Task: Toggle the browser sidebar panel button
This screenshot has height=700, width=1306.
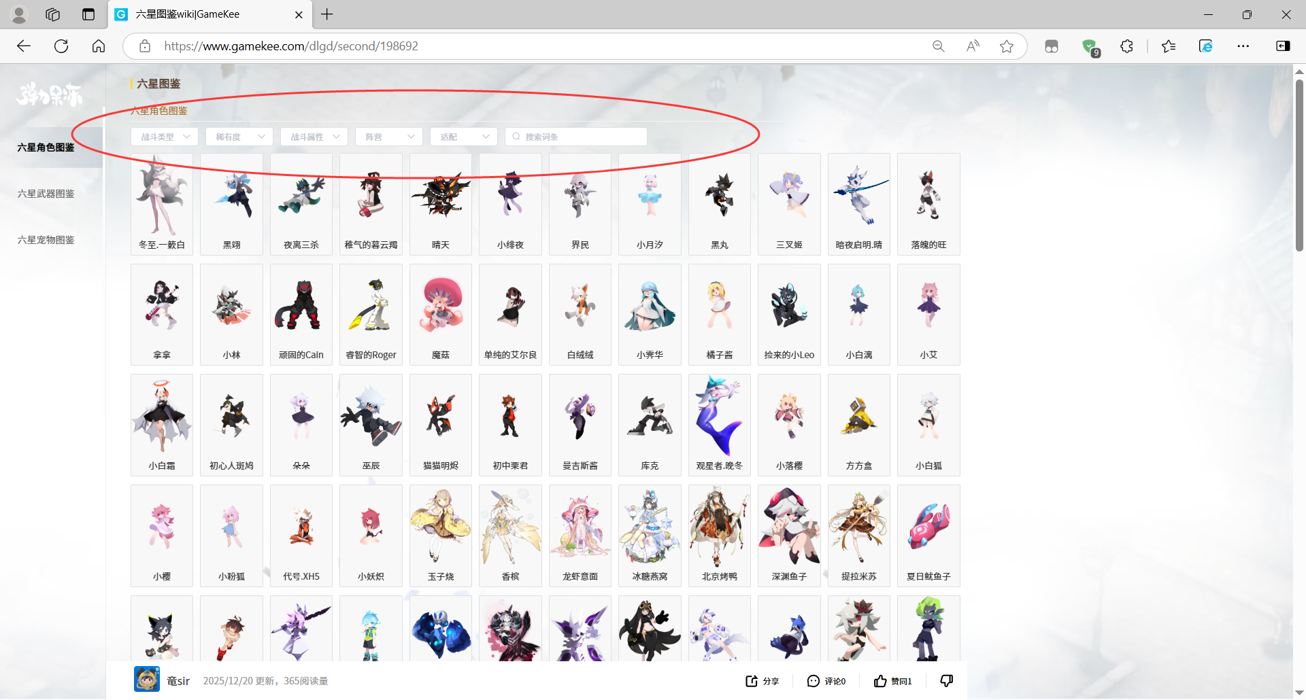Action: pos(1283,46)
